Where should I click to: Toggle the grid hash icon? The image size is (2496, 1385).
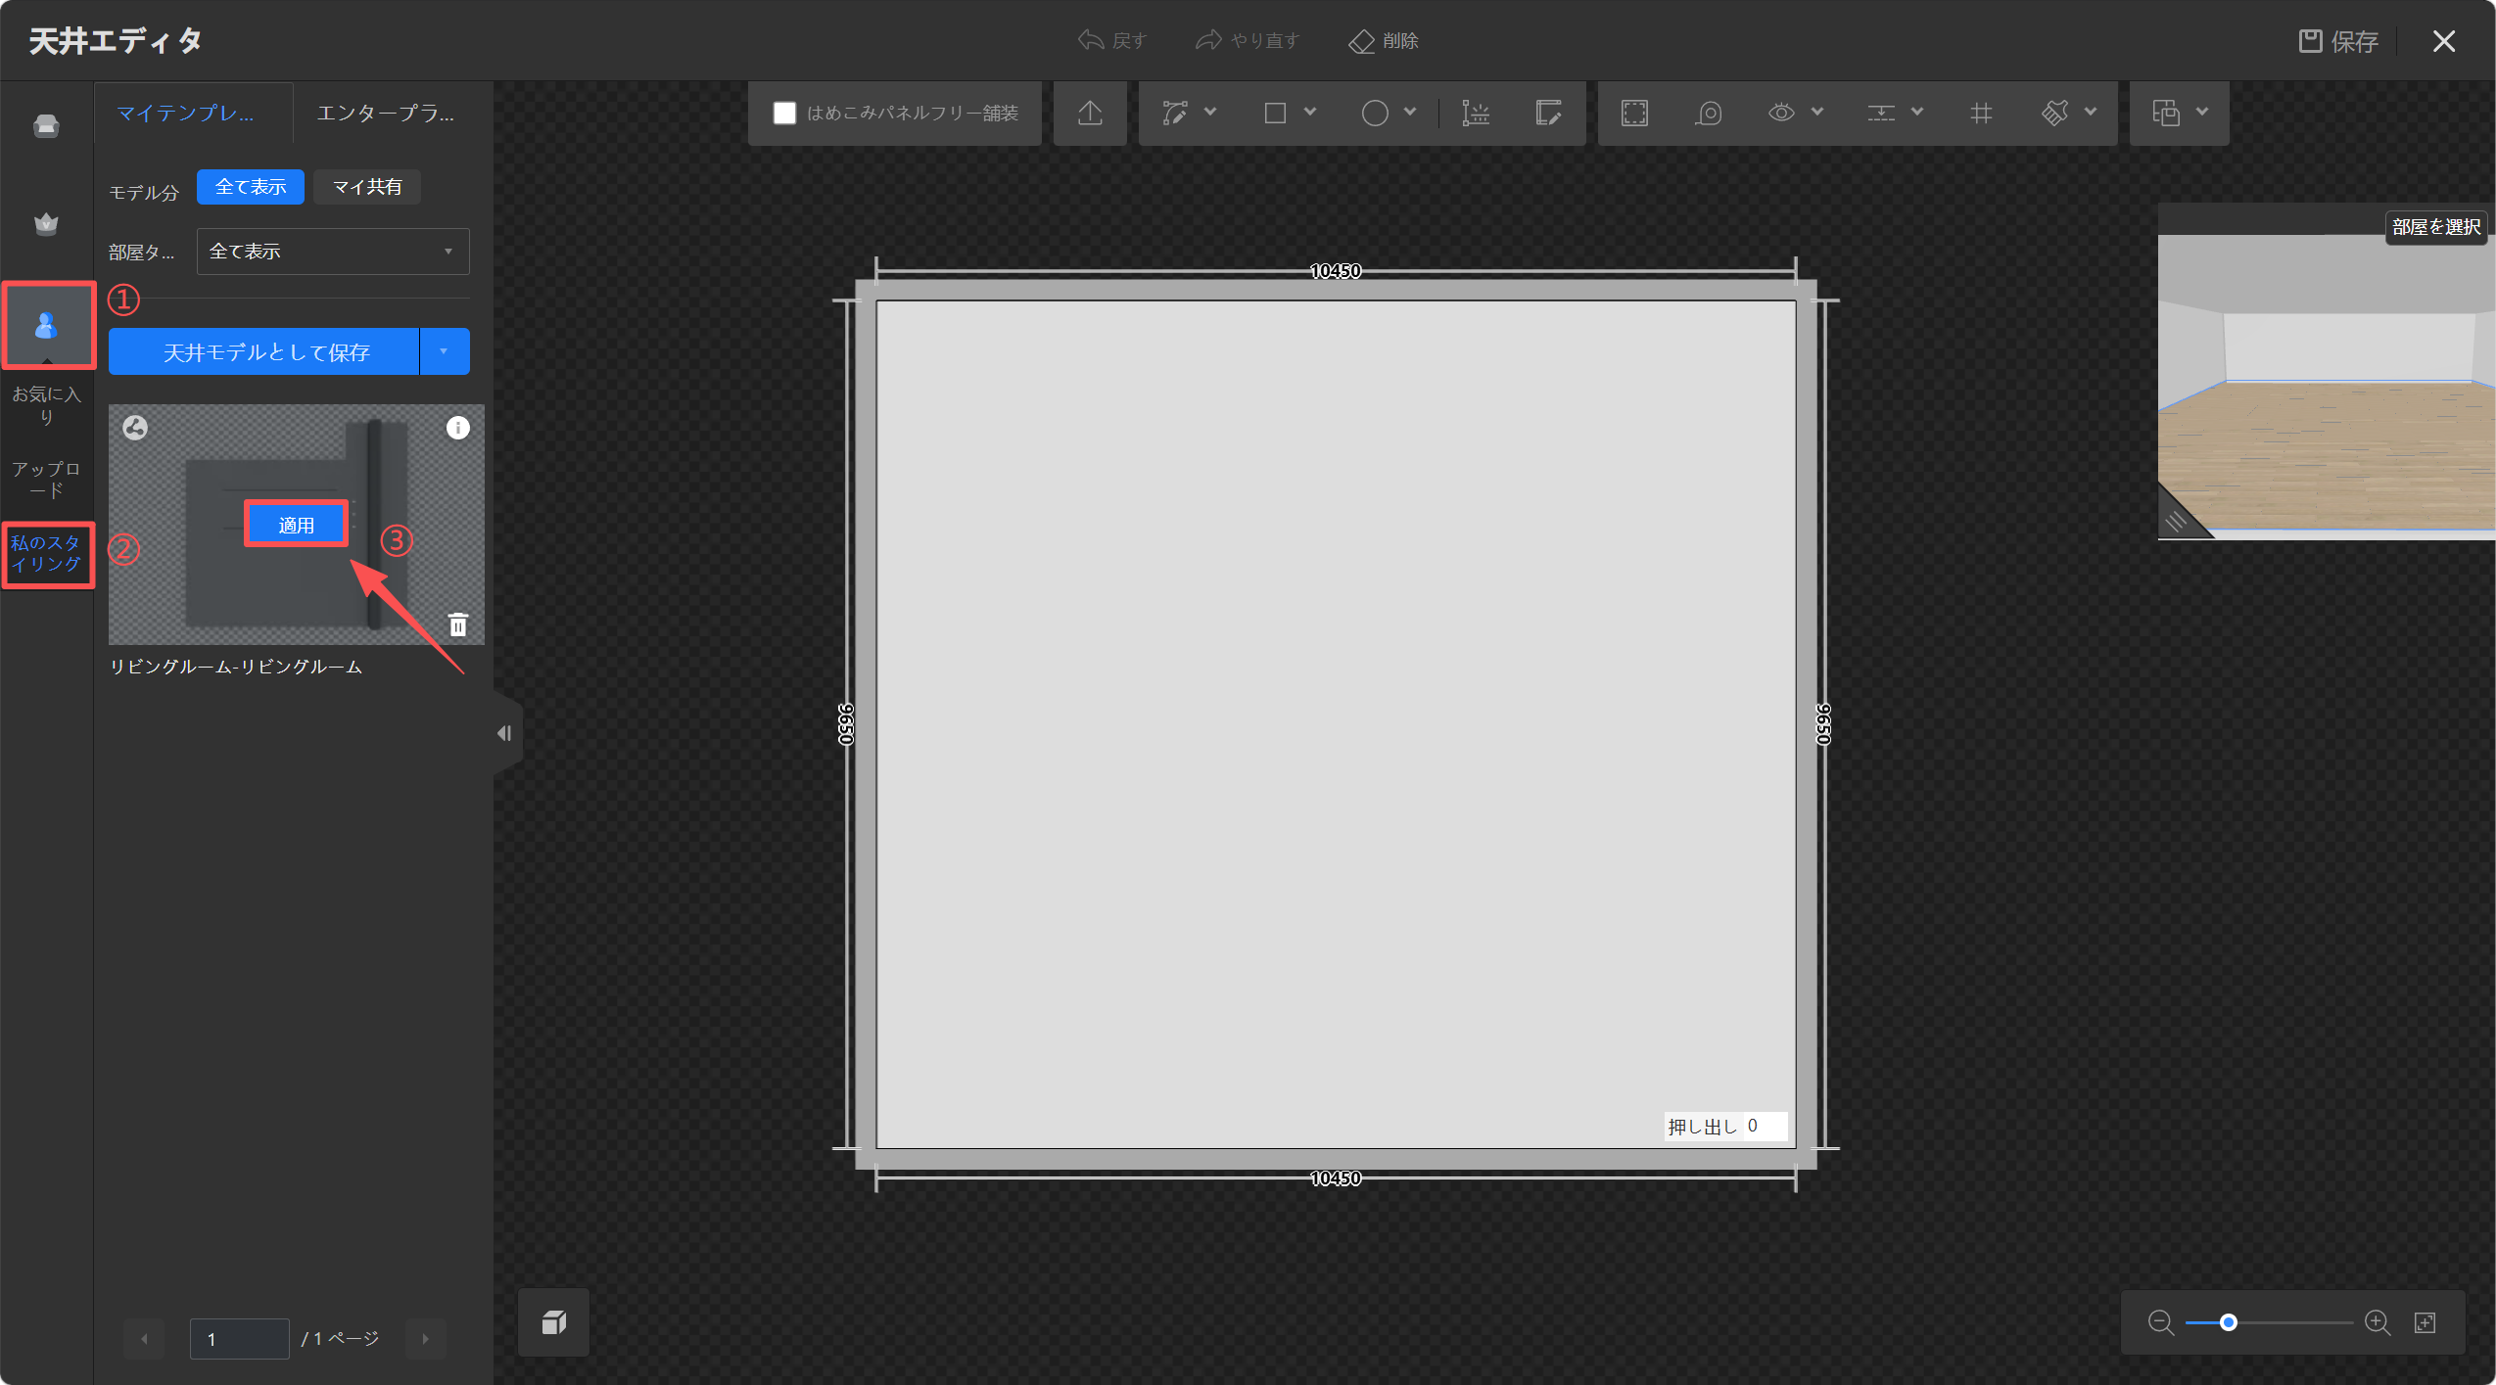point(1981,114)
